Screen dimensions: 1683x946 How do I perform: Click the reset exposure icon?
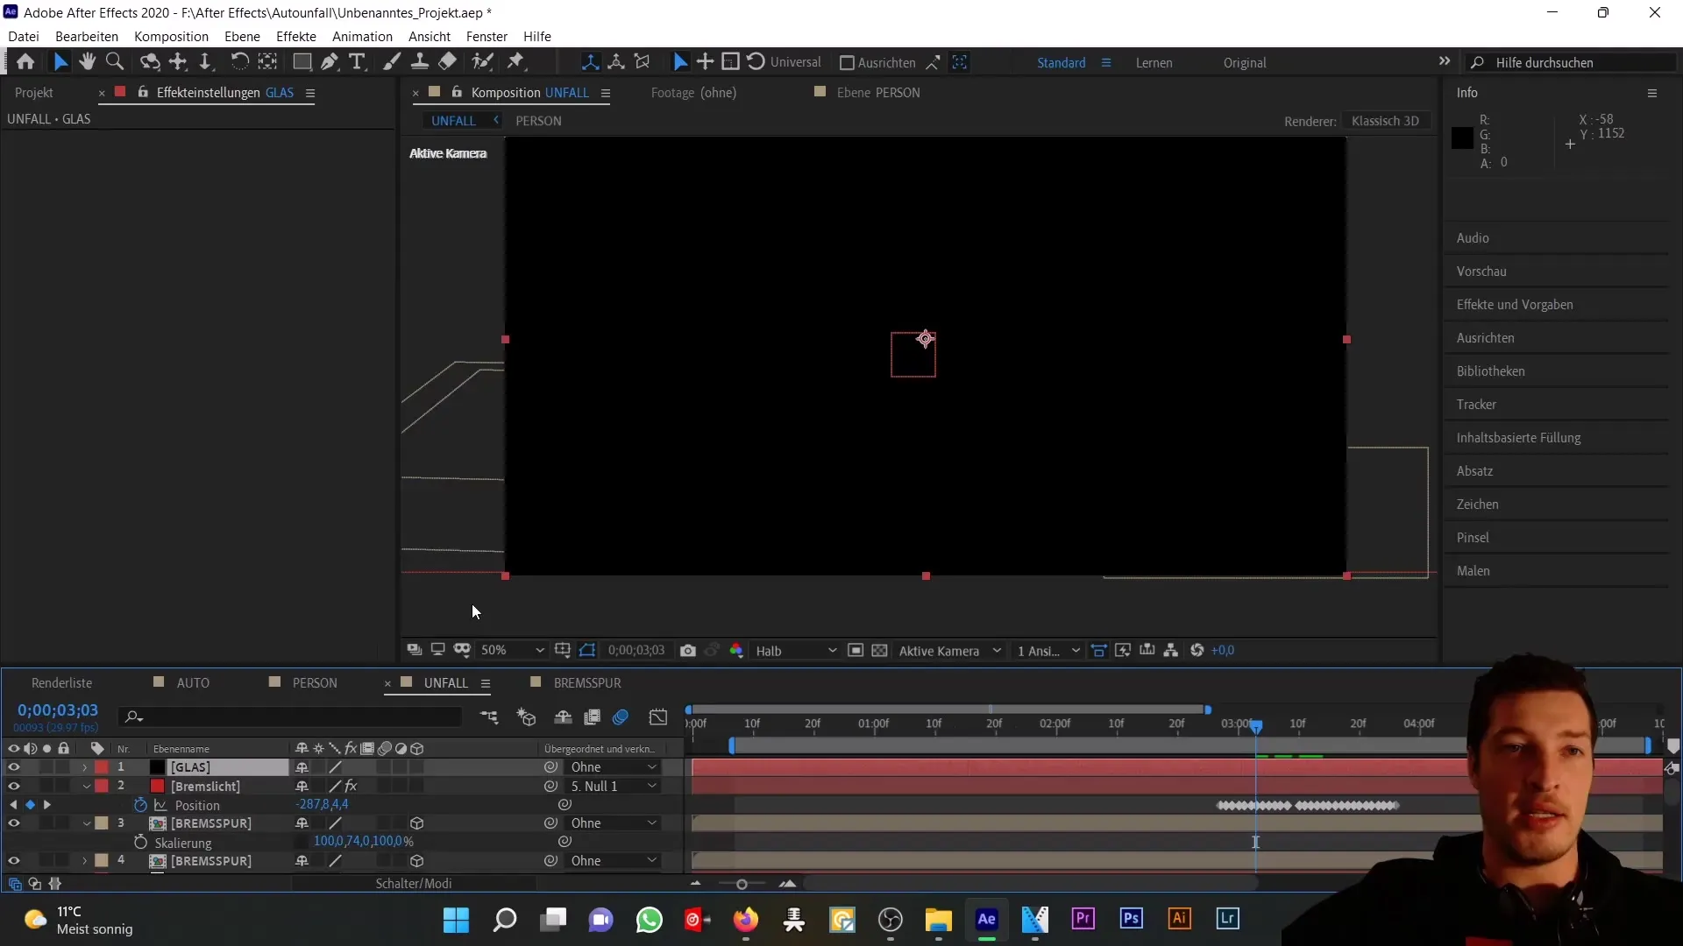1197,651
